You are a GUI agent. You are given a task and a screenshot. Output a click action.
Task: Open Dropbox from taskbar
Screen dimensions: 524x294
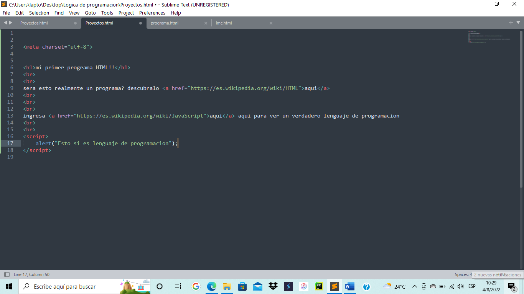point(273,286)
